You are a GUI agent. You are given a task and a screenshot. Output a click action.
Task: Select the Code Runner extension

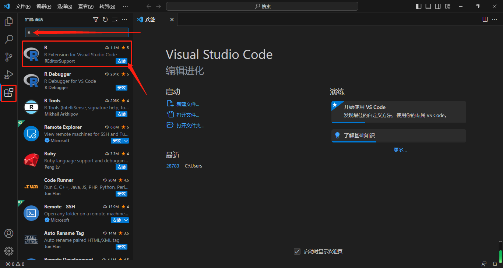[x=75, y=187]
